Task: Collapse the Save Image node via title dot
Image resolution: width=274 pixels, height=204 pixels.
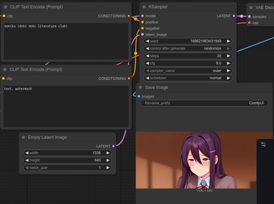Action: 140,87
